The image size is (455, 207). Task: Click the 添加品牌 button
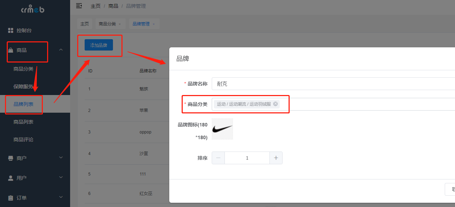coord(98,45)
